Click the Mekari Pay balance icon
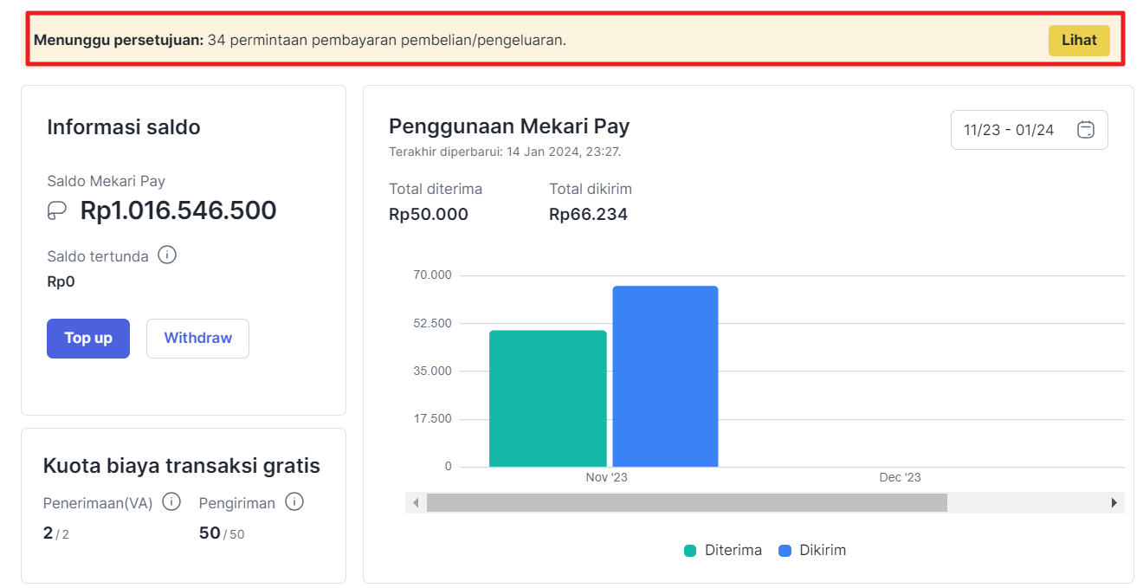 point(57,210)
